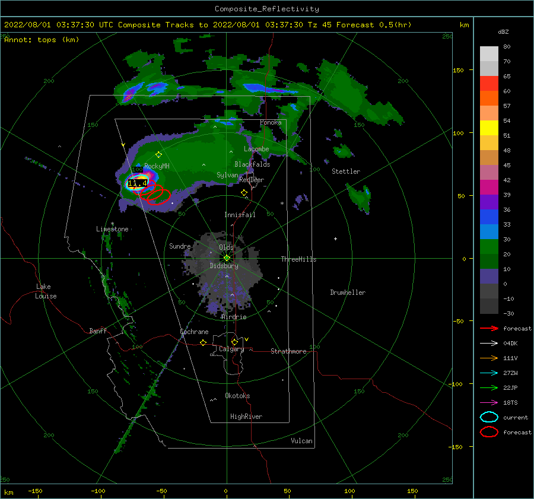Click the yellow V marker right of Calgary diamond
Screen dimensions: 534x499
pyautogui.click(x=246, y=339)
